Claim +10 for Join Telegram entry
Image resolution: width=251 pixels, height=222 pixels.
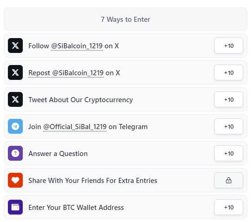(x=229, y=126)
